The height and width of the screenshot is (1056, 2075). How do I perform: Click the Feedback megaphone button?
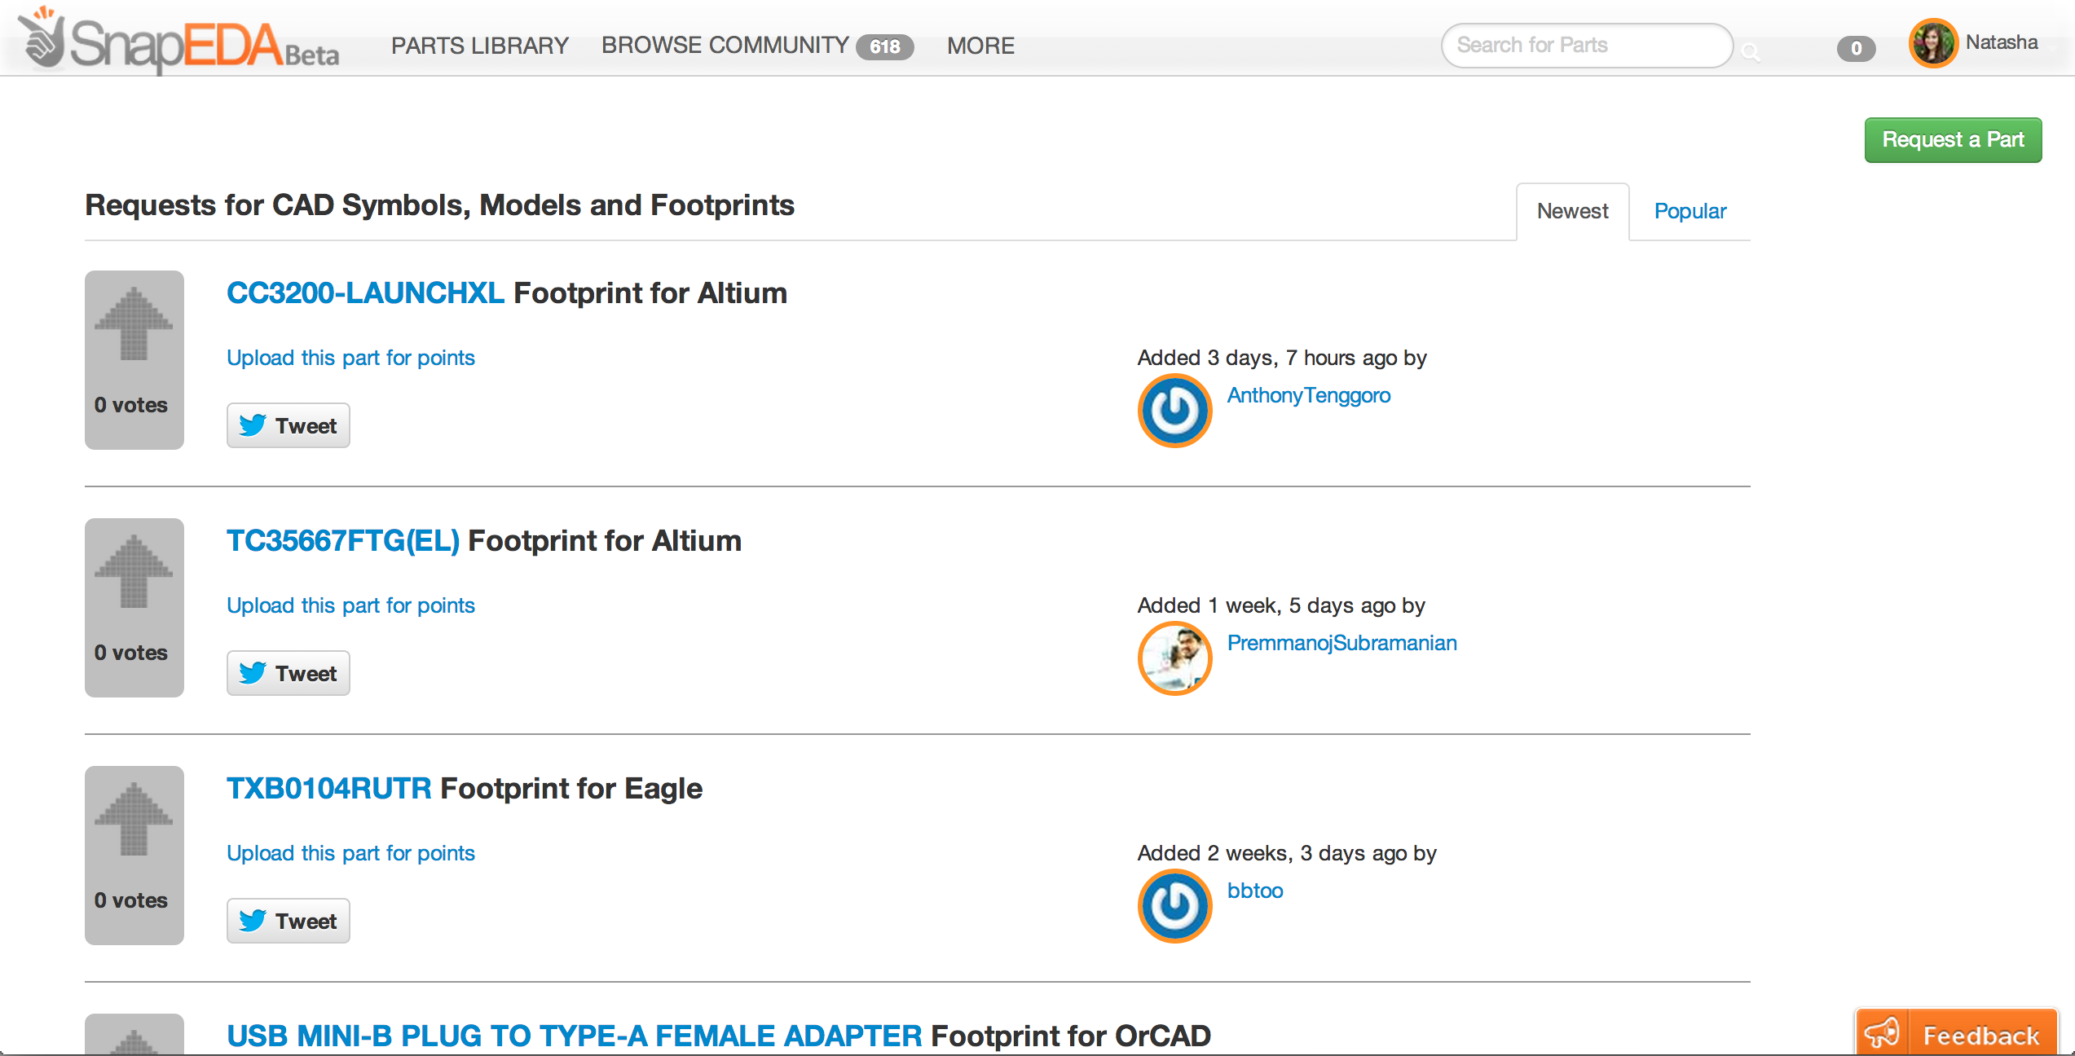(x=1956, y=1034)
